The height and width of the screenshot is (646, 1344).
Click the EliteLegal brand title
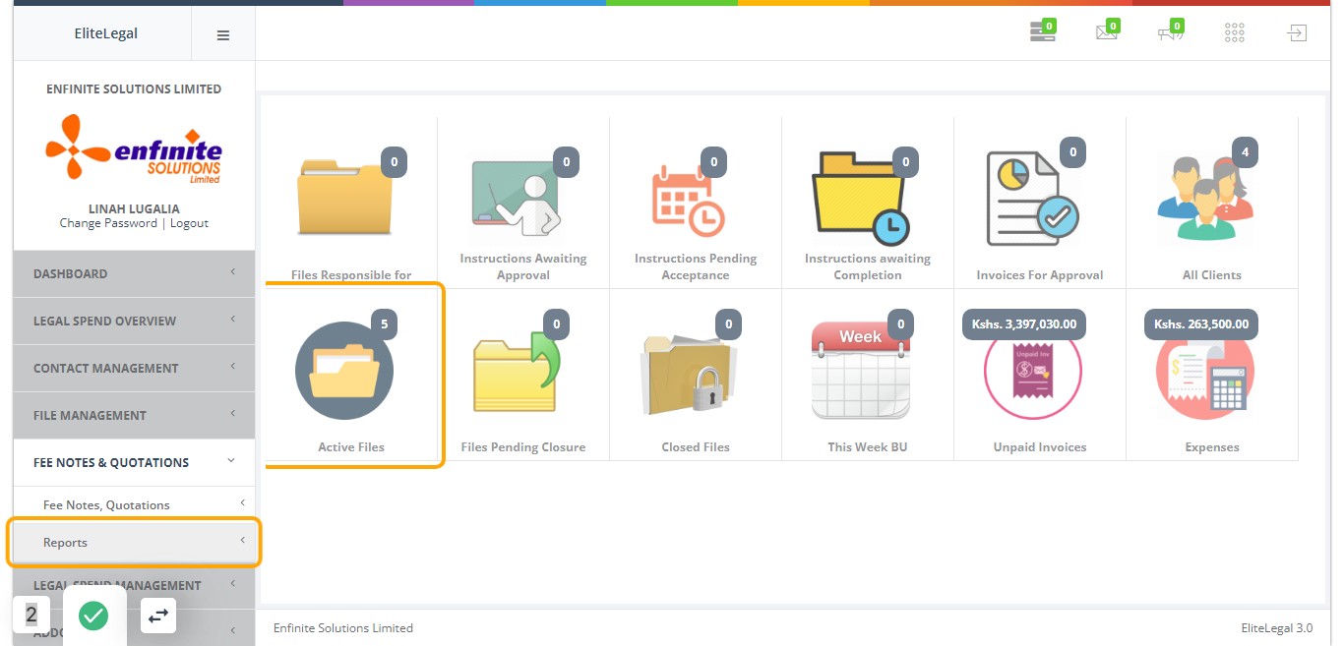[x=106, y=33]
